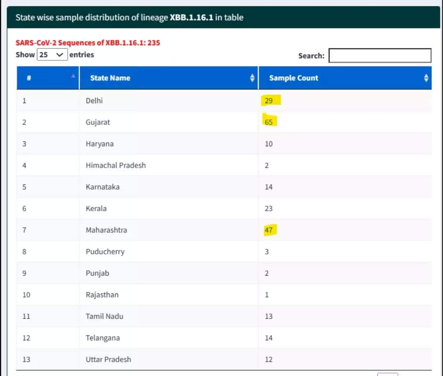Click the Sample Count column header text

(293, 78)
